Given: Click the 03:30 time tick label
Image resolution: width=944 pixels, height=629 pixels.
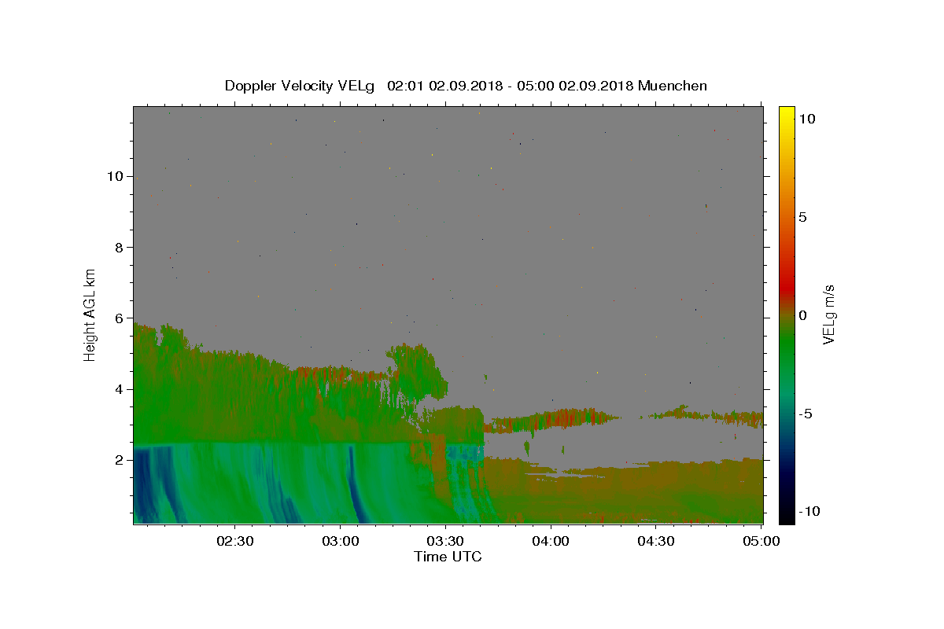Looking at the screenshot, I should pos(445,541).
